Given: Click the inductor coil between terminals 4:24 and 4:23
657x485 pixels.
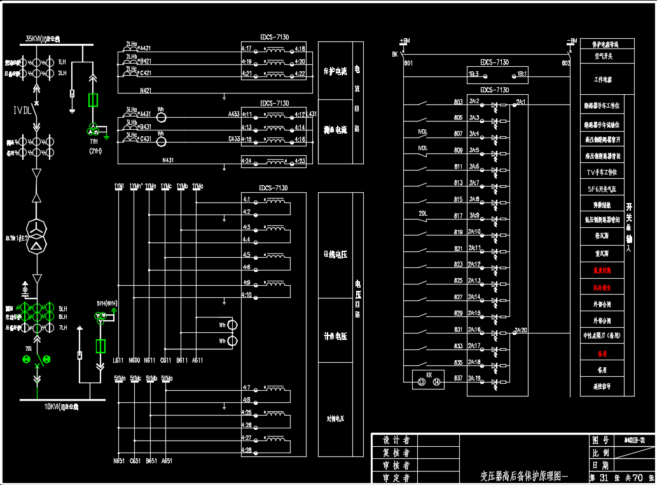Looking at the screenshot, I should pyautogui.click(x=275, y=161).
